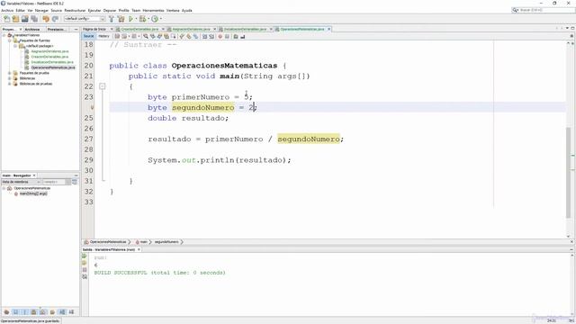The width and height of the screenshot is (576, 324).
Task: Switch to the Prestaciones panel tab
Action: point(56,29)
